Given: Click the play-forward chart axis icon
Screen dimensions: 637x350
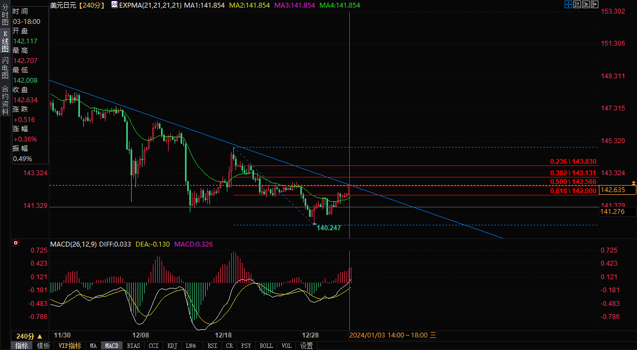Looking at the screenshot, I should coord(586,4).
